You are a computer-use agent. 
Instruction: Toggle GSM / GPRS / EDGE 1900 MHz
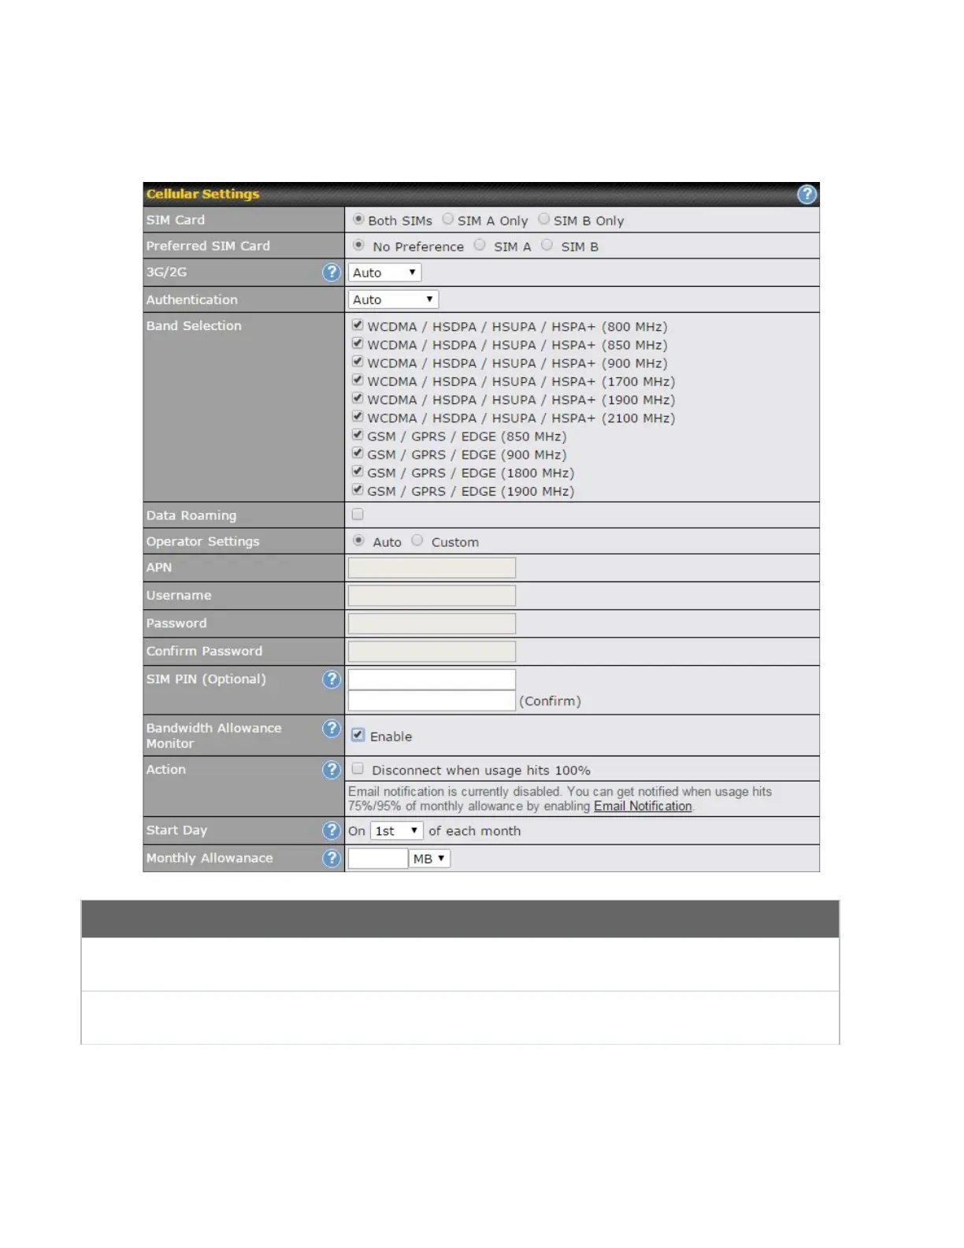358,489
